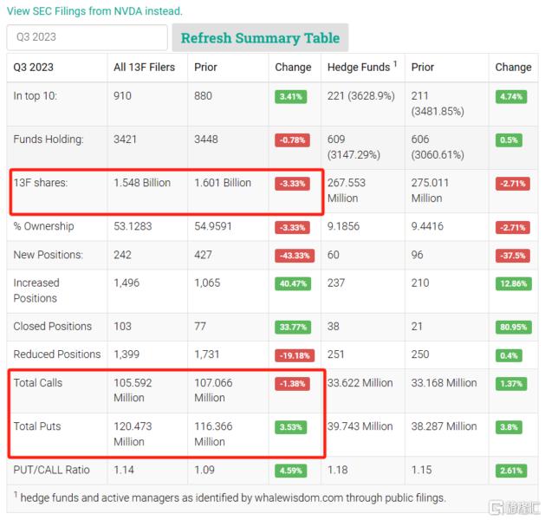Click the 2.61% hedge fund change badge
Screen dimensions: 545x520
[511, 471]
